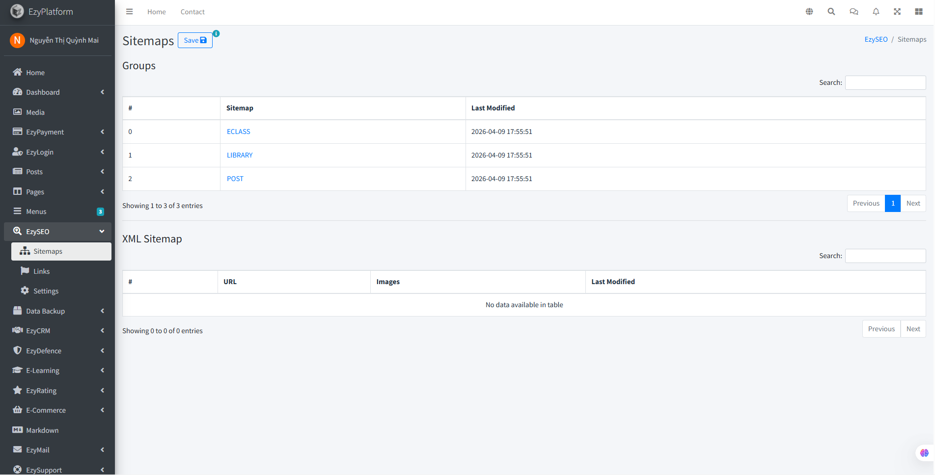
Task: Toggle fullscreen with the expand icon
Action: (x=897, y=12)
